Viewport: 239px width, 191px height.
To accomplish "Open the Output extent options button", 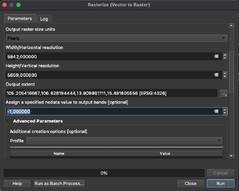I will point(223,93).
